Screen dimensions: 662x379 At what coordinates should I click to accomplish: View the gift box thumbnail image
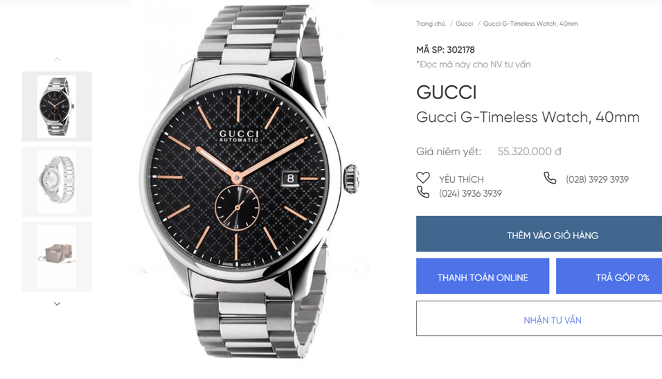pyautogui.click(x=57, y=256)
